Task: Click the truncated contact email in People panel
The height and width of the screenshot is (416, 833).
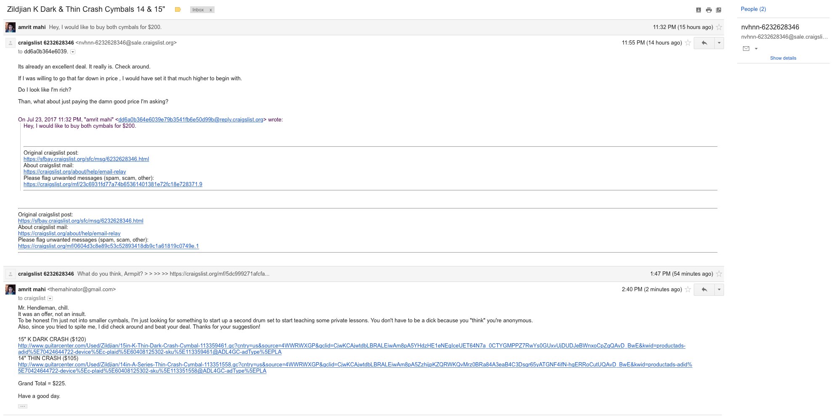Action: tap(784, 37)
